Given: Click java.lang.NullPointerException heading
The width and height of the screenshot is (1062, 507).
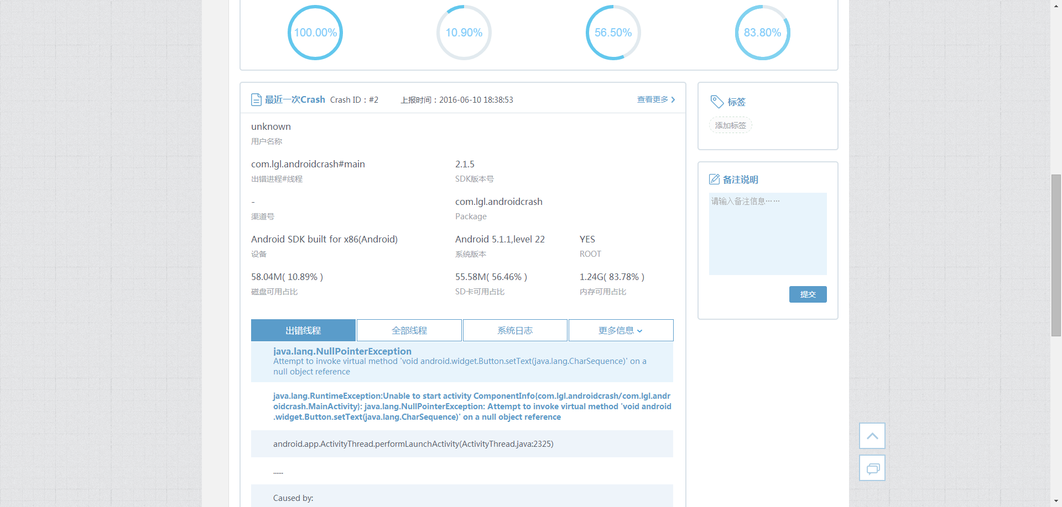Looking at the screenshot, I should point(342,351).
